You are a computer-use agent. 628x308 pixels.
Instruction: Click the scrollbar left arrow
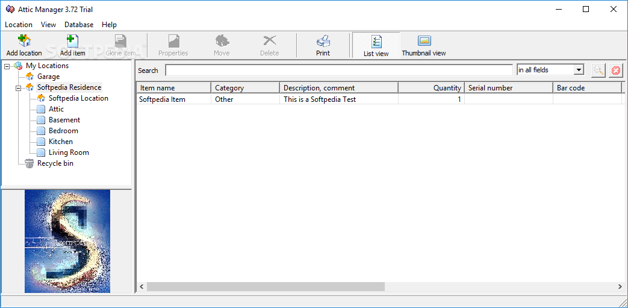(141, 287)
